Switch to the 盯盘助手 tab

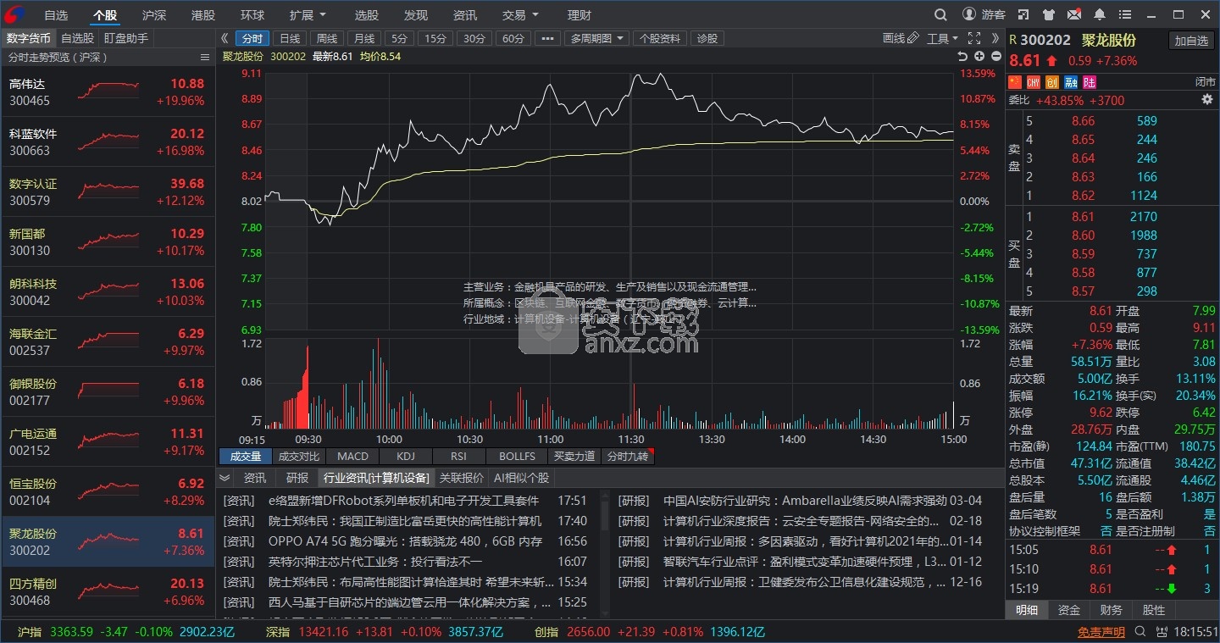(x=126, y=38)
